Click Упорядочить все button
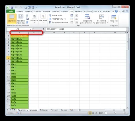Viewport: 135px width, 121px height. (57, 19)
